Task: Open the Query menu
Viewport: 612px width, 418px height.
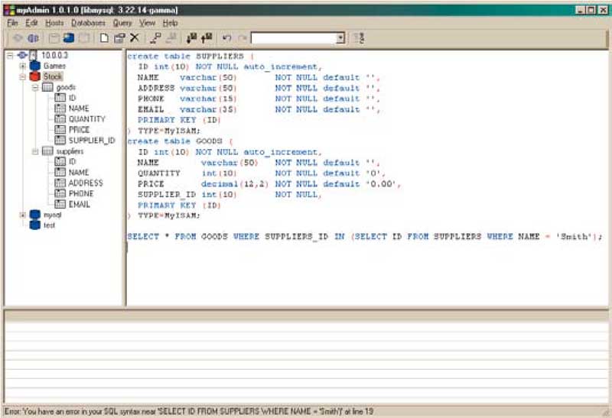Action: 122,23
